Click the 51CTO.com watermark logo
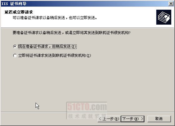The width and height of the screenshot is (175, 126). click(x=87, y=107)
